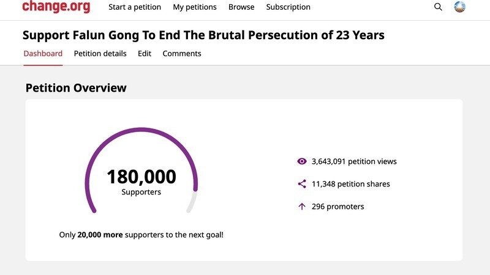490x275 pixels.
Task: Click the petition views eye icon
Action: (x=301, y=161)
